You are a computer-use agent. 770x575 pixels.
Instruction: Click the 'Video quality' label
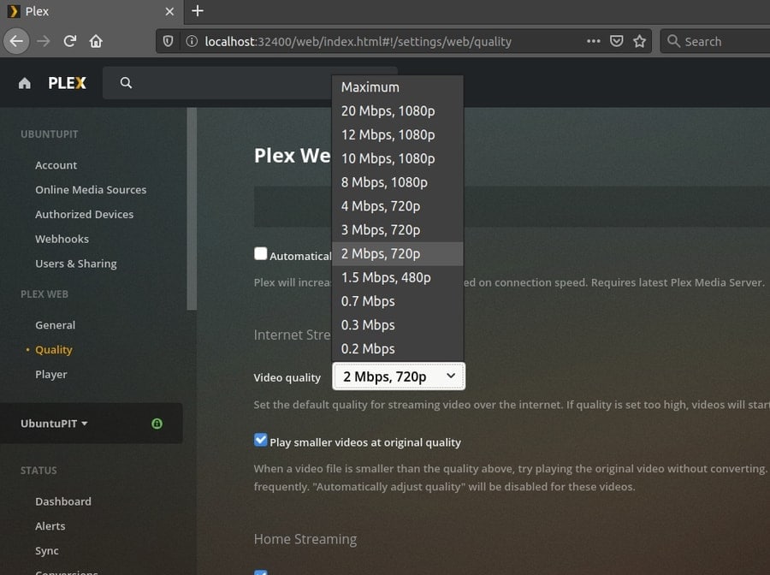point(287,377)
